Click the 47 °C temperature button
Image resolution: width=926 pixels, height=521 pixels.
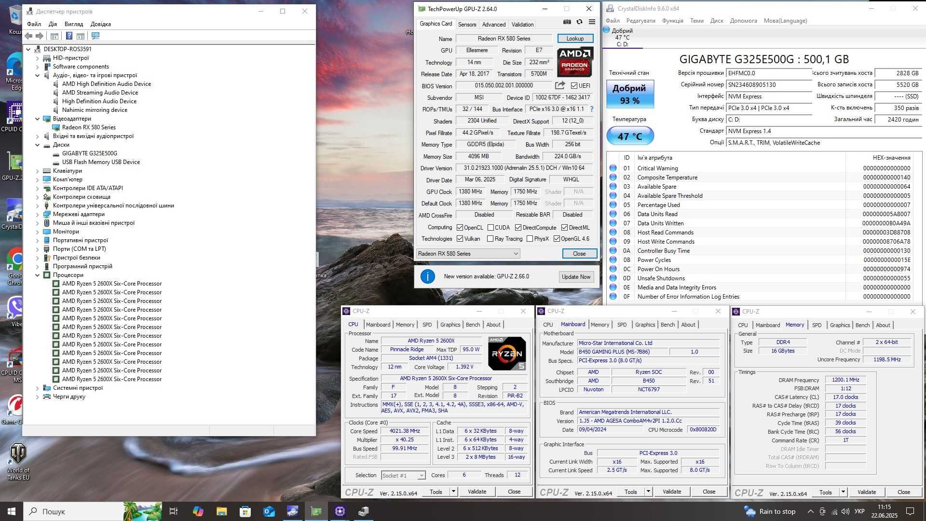pyautogui.click(x=630, y=136)
